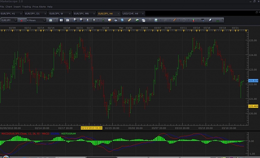Close the EUR/JPY, MN tab
Screen dimensions: 260x158
point(94,14)
